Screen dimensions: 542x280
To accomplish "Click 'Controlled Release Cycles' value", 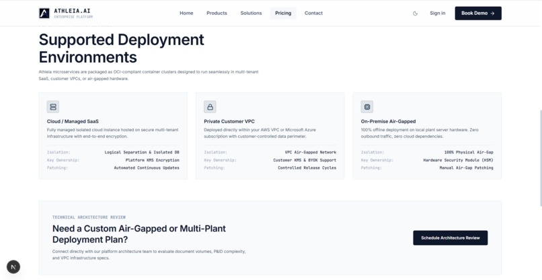I will (x=307, y=168).
